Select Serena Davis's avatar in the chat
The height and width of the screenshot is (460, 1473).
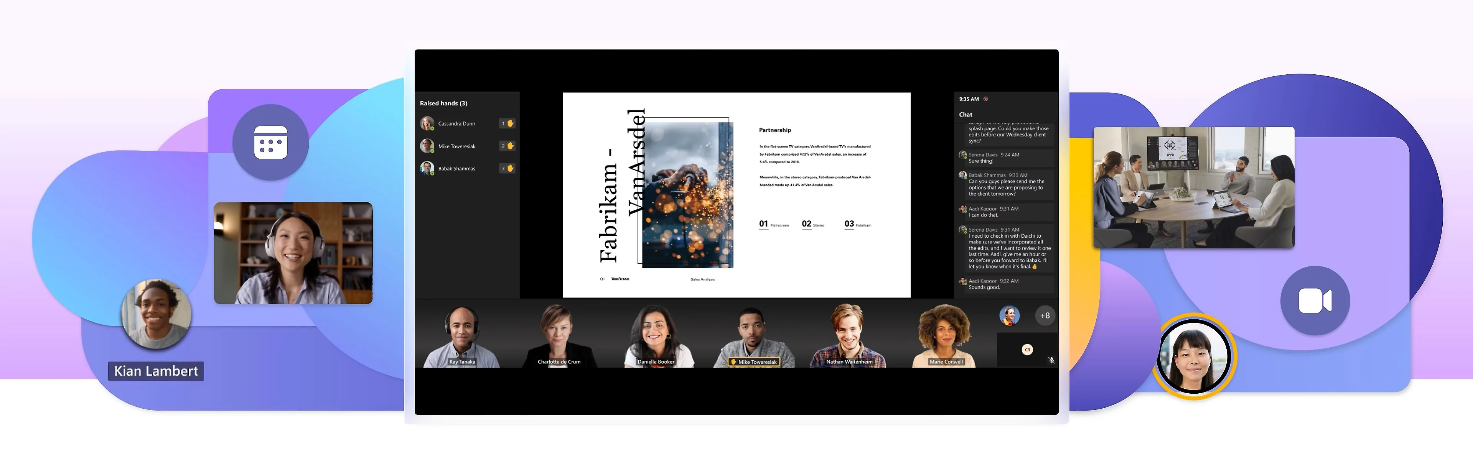963,155
